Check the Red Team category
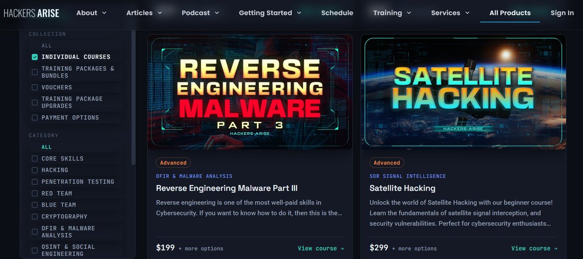The height and width of the screenshot is (259, 583). [34, 194]
